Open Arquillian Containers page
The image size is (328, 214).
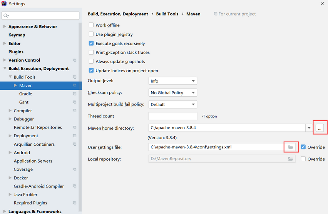pyautogui.click(x=34, y=144)
